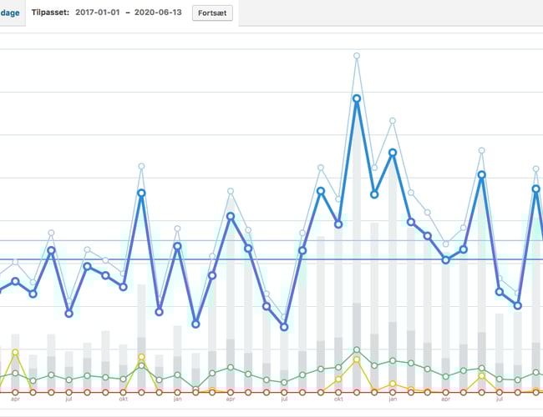Click yellow peak point under the tallest blue peak
Image resolution: width=543 pixels, height=417 pixels.
pos(357,359)
